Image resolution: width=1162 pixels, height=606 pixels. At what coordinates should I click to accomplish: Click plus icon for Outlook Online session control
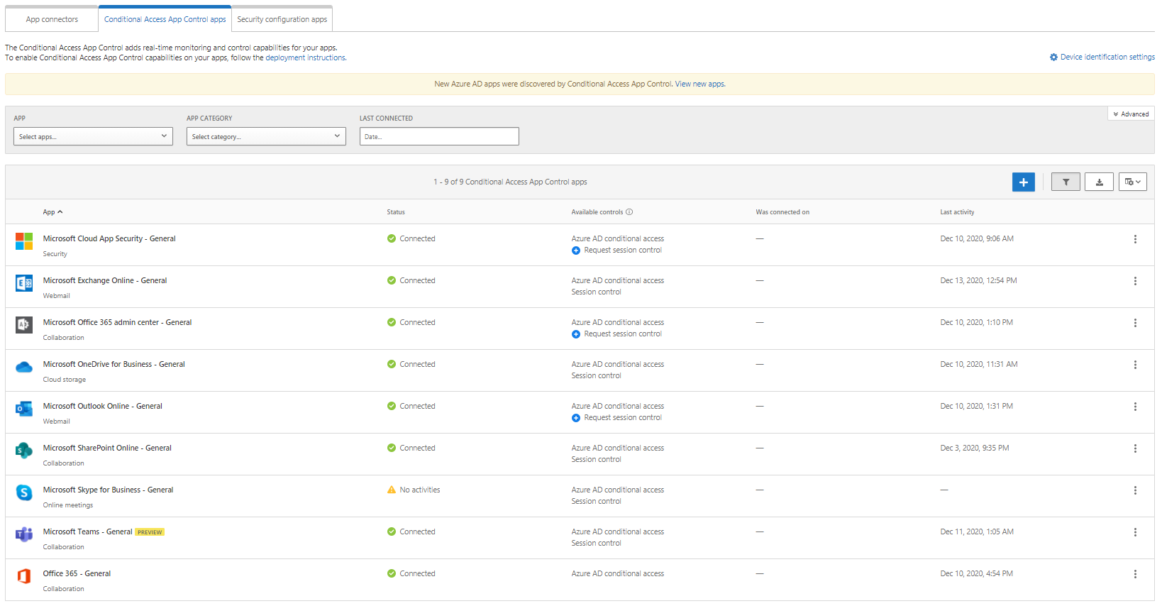(576, 418)
